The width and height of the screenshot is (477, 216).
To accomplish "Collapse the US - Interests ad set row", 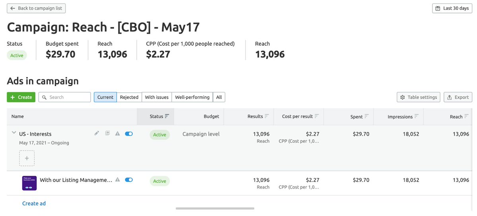I will [x=14, y=133].
